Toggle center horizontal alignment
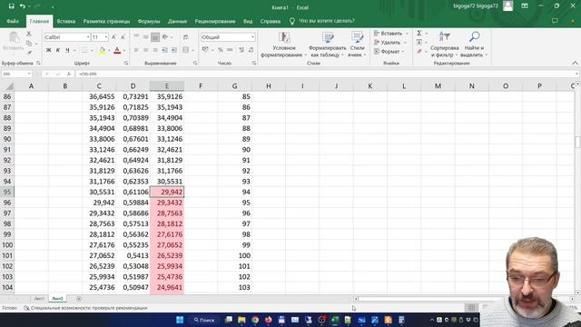 [145, 50]
